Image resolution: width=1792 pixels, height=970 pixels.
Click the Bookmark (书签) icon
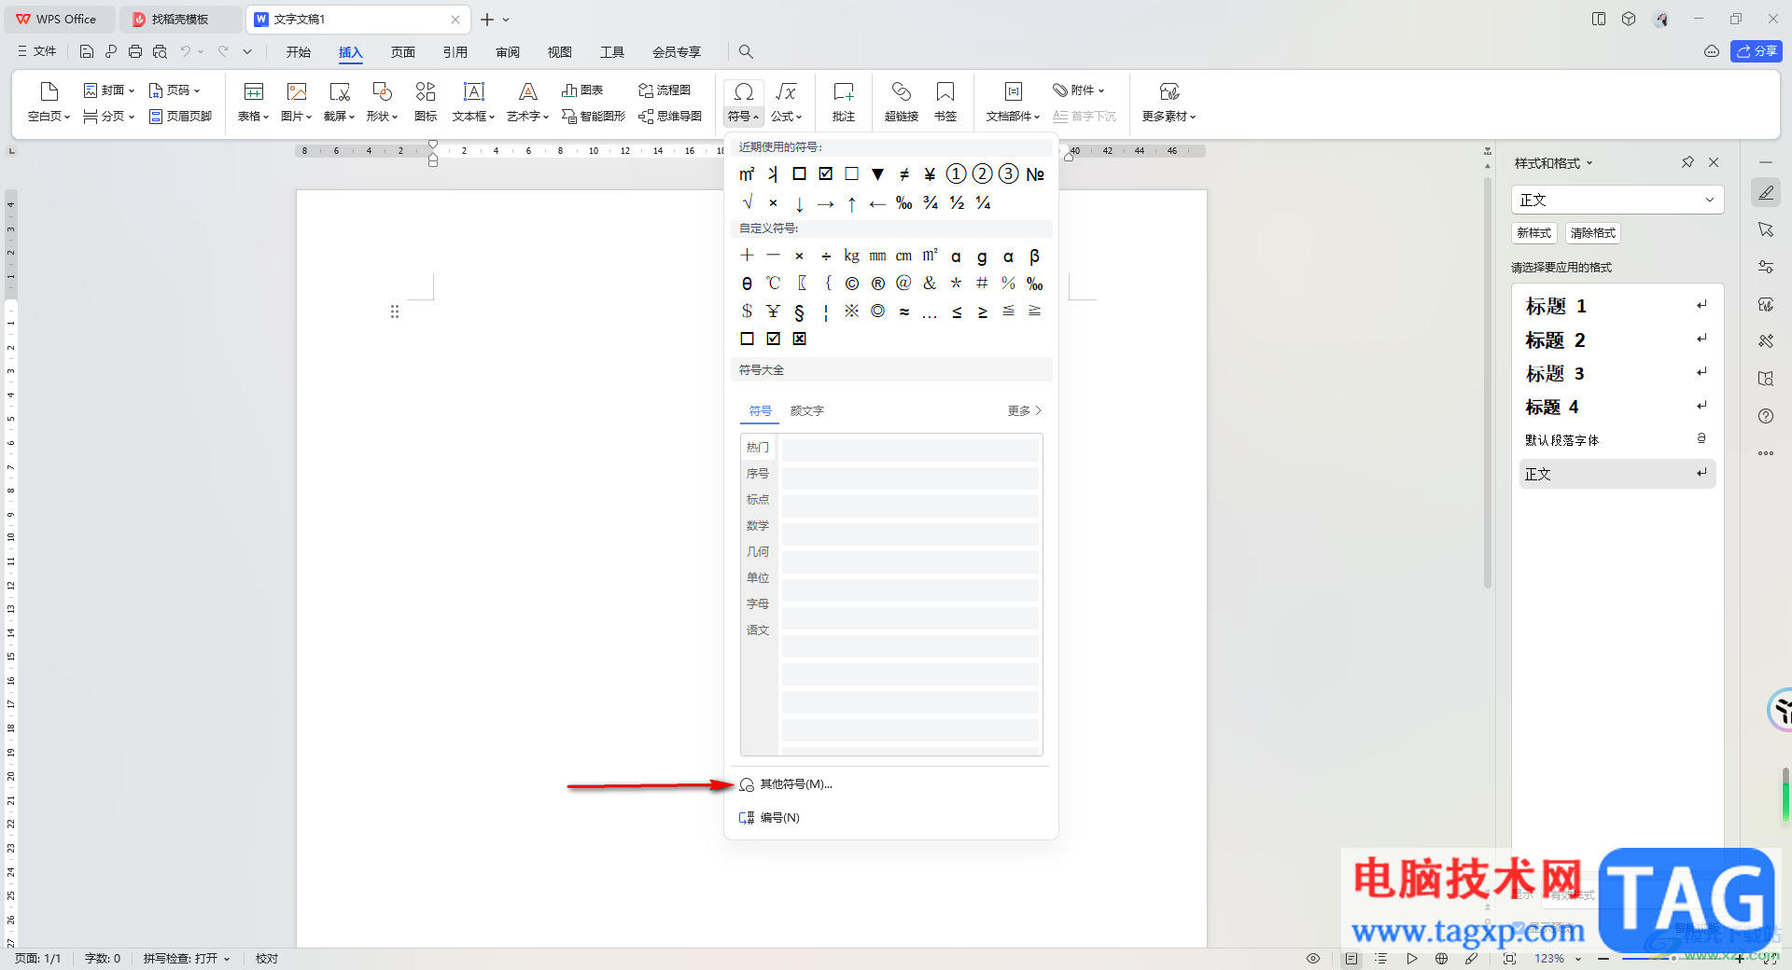[x=945, y=103]
